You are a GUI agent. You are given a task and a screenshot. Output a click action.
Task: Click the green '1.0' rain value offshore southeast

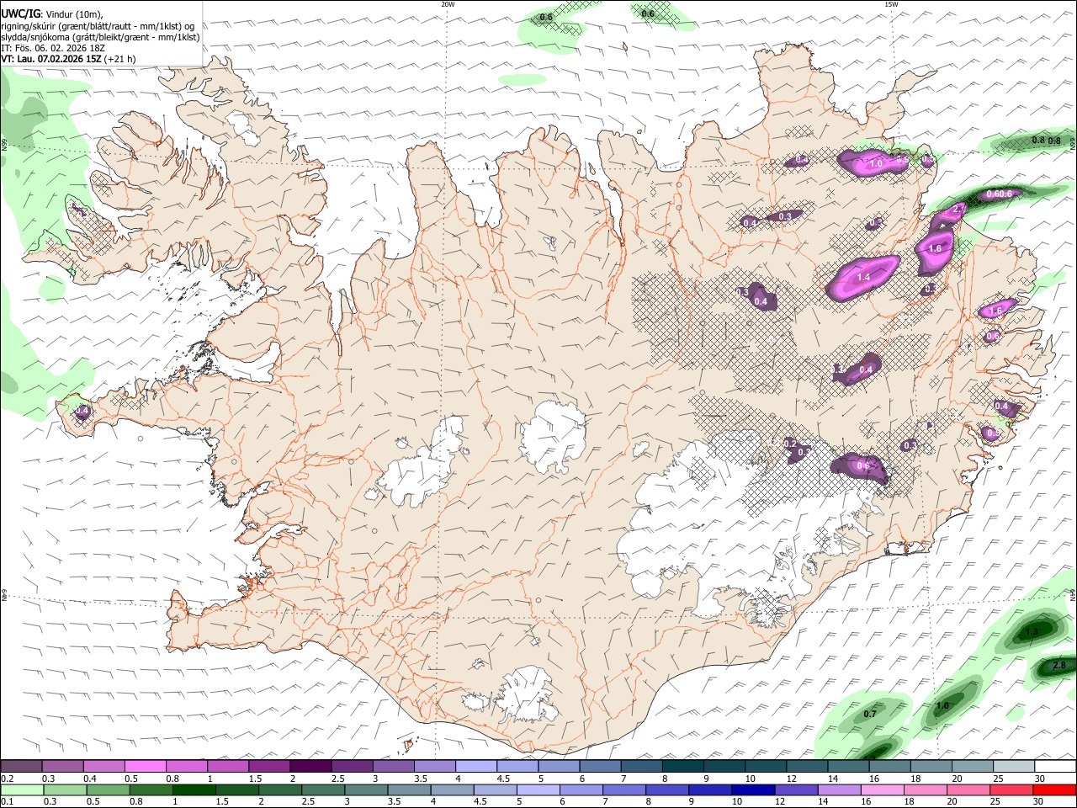pos(942,705)
